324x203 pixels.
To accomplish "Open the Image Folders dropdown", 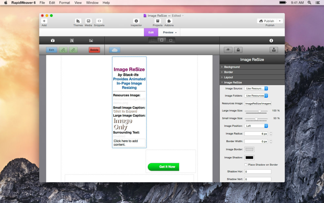I will 256,96.
